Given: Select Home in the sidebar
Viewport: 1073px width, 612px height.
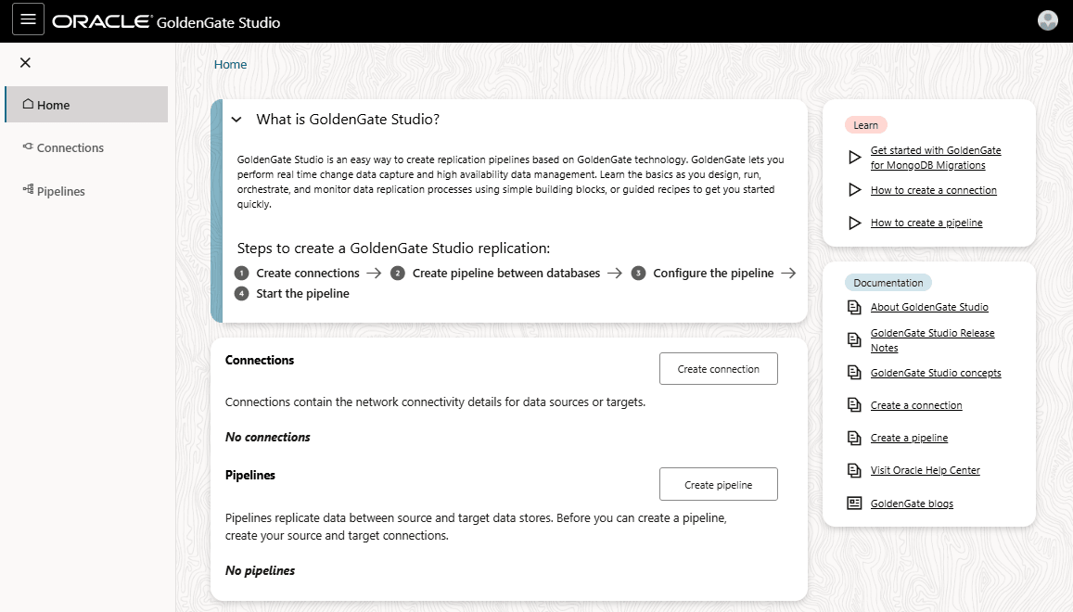Looking at the screenshot, I should (x=86, y=105).
